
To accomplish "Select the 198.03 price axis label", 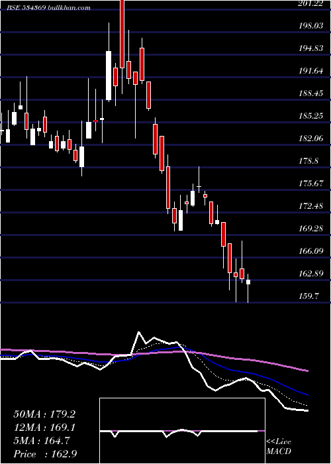I will pyautogui.click(x=311, y=25).
